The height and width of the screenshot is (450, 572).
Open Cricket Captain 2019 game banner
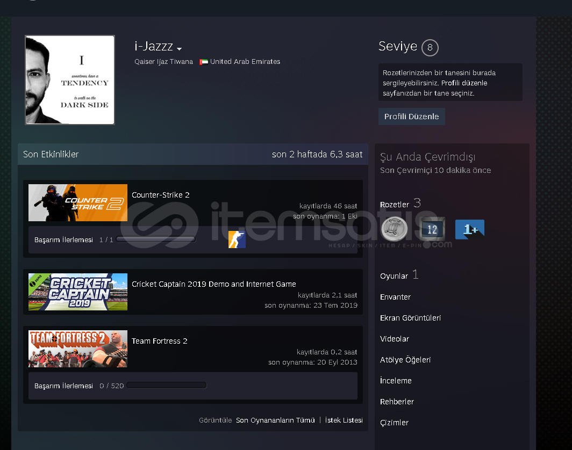[78, 292]
